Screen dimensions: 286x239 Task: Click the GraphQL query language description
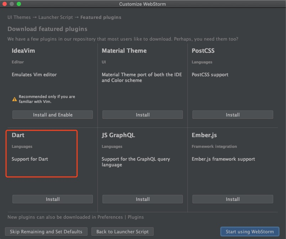click(136, 162)
